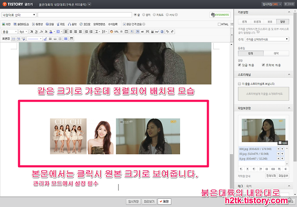Toggle 댓글 허용 comments checkbox
Viewport: 297px width, 207px height.
pyautogui.click(x=239, y=65)
